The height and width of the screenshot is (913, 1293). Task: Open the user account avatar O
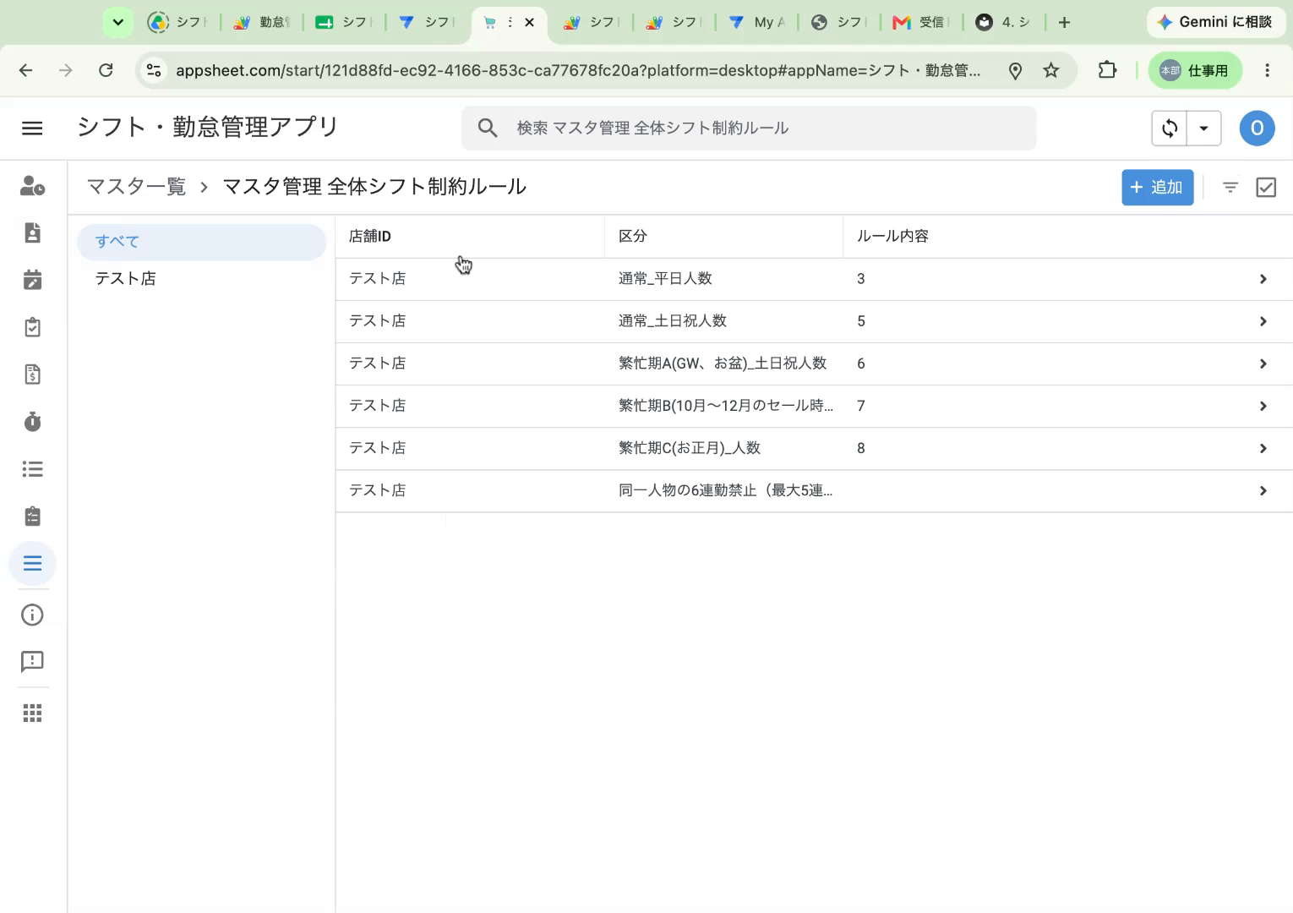tap(1257, 128)
